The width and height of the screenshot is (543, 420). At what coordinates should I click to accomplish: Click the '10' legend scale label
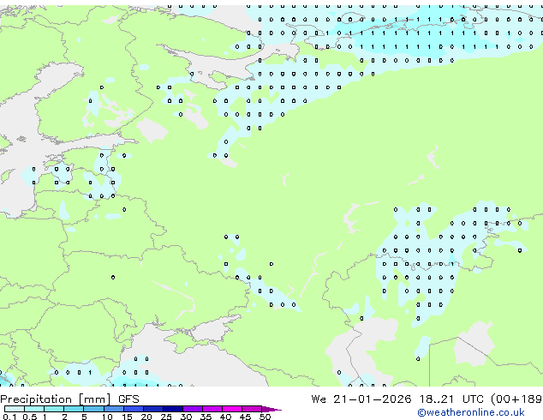pos(107,417)
